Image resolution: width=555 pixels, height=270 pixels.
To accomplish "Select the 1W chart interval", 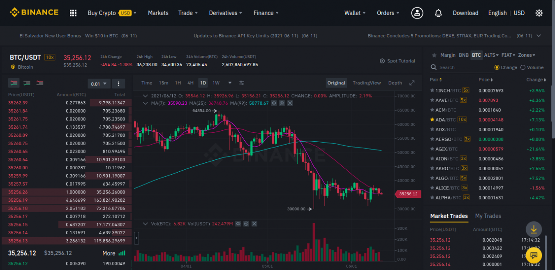I will click(x=216, y=83).
